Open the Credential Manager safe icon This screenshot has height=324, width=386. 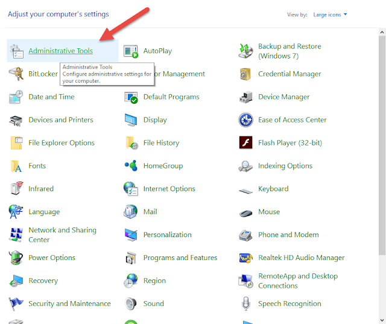pyautogui.click(x=245, y=74)
